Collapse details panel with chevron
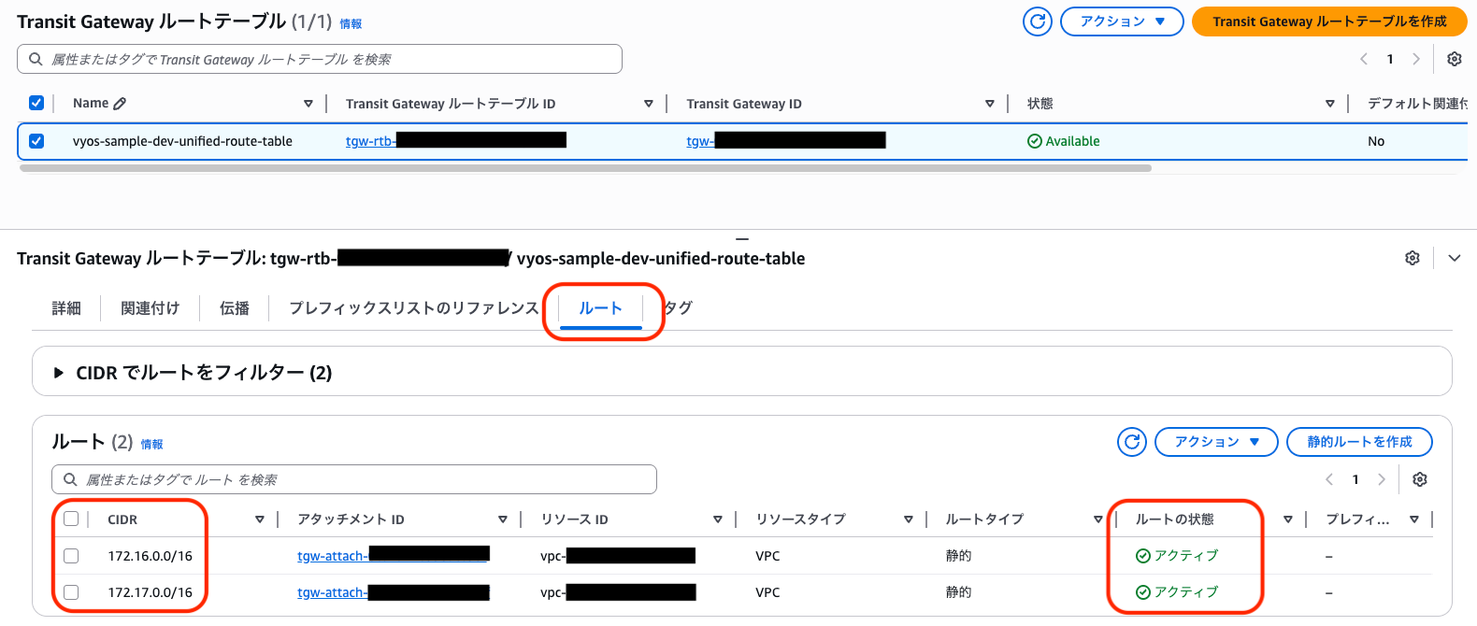Screen dimensions: 1477x626 click(x=1455, y=258)
